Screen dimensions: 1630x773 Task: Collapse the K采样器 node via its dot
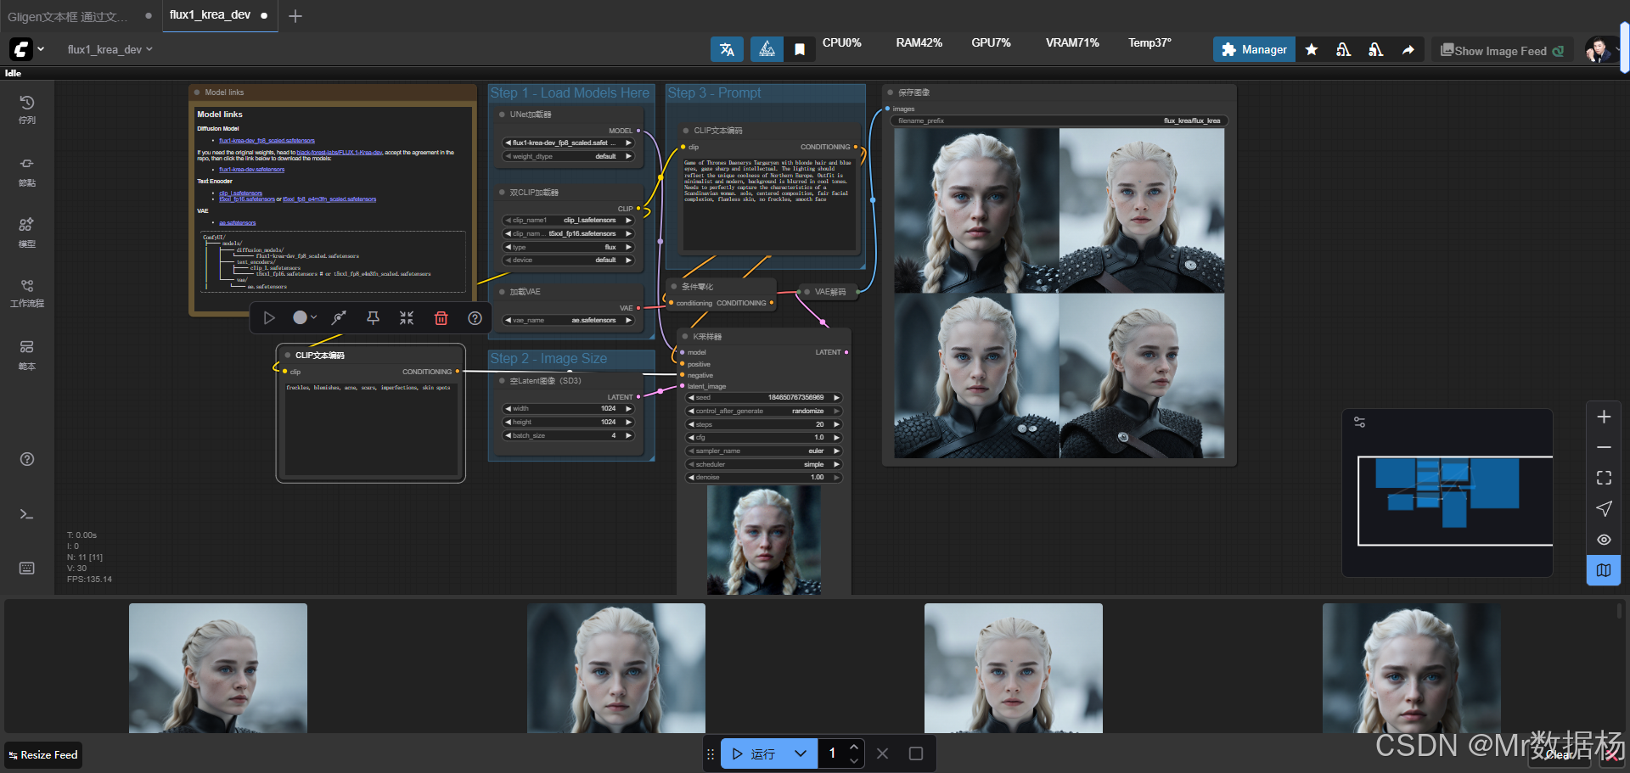tap(685, 337)
